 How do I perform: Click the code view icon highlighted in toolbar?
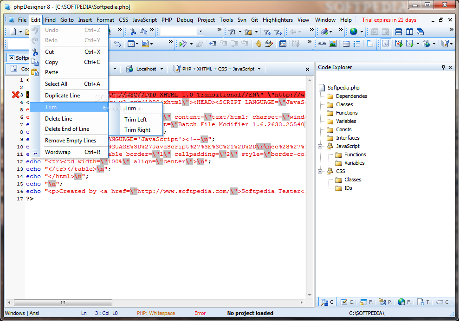386,44
